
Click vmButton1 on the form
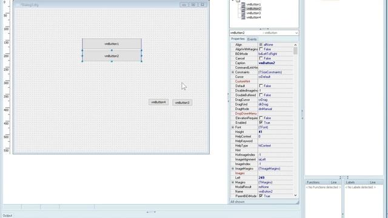point(112,44)
